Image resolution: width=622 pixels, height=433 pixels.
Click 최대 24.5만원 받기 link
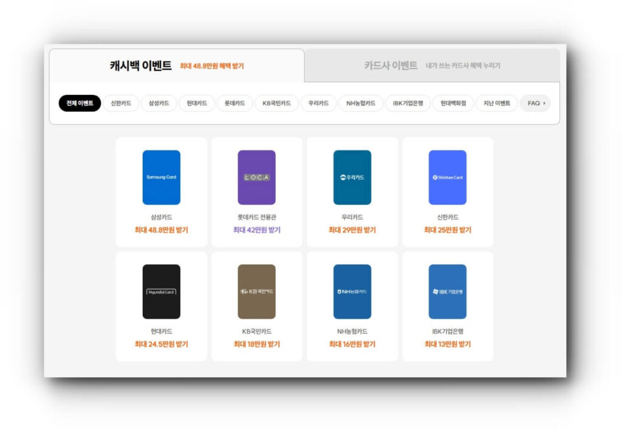pyautogui.click(x=162, y=344)
